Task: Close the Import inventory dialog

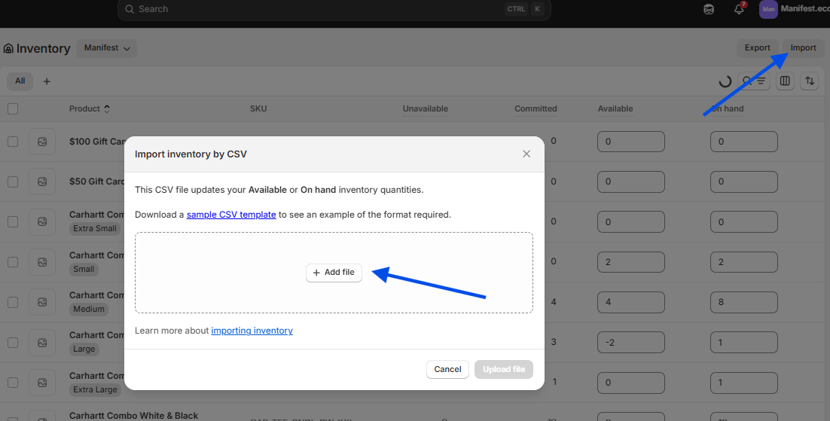Action: [x=526, y=154]
